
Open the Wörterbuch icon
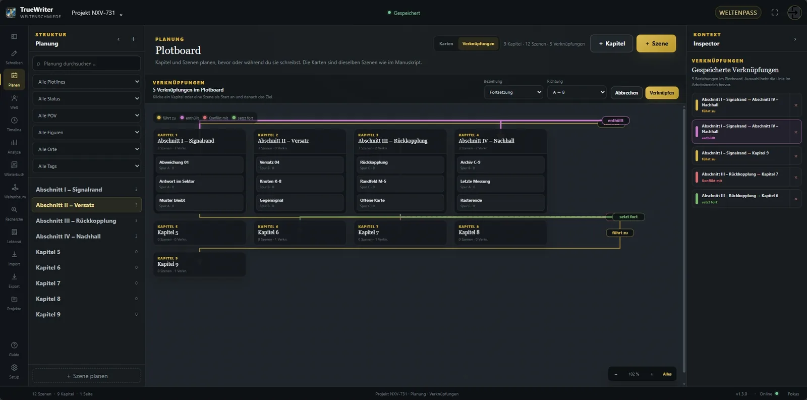click(14, 168)
